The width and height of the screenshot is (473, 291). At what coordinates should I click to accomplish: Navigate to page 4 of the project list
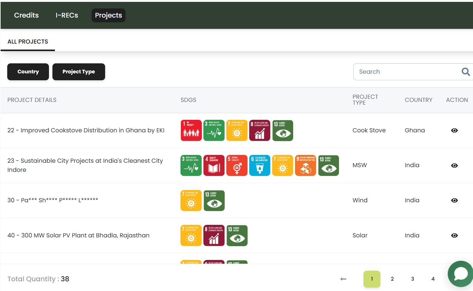coord(433,279)
